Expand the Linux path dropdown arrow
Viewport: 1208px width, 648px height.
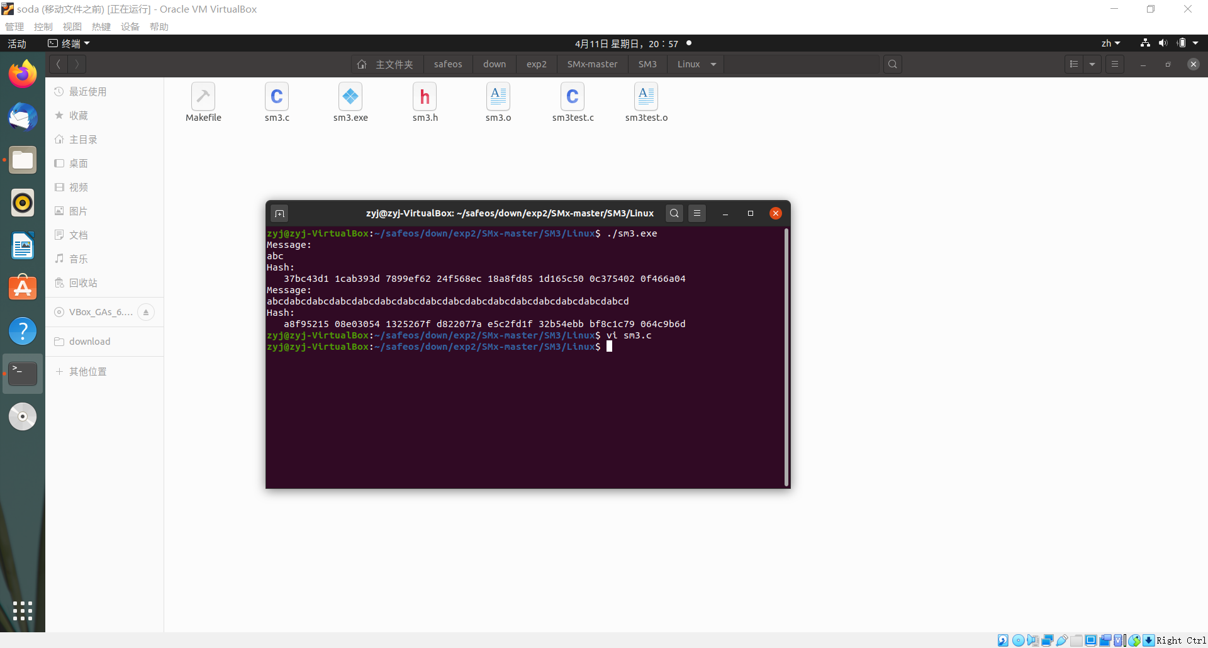coord(713,64)
